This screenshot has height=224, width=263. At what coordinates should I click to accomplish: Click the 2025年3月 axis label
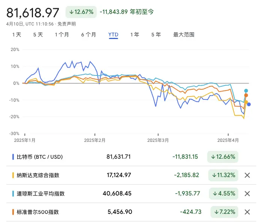click(x=158, y=140)
